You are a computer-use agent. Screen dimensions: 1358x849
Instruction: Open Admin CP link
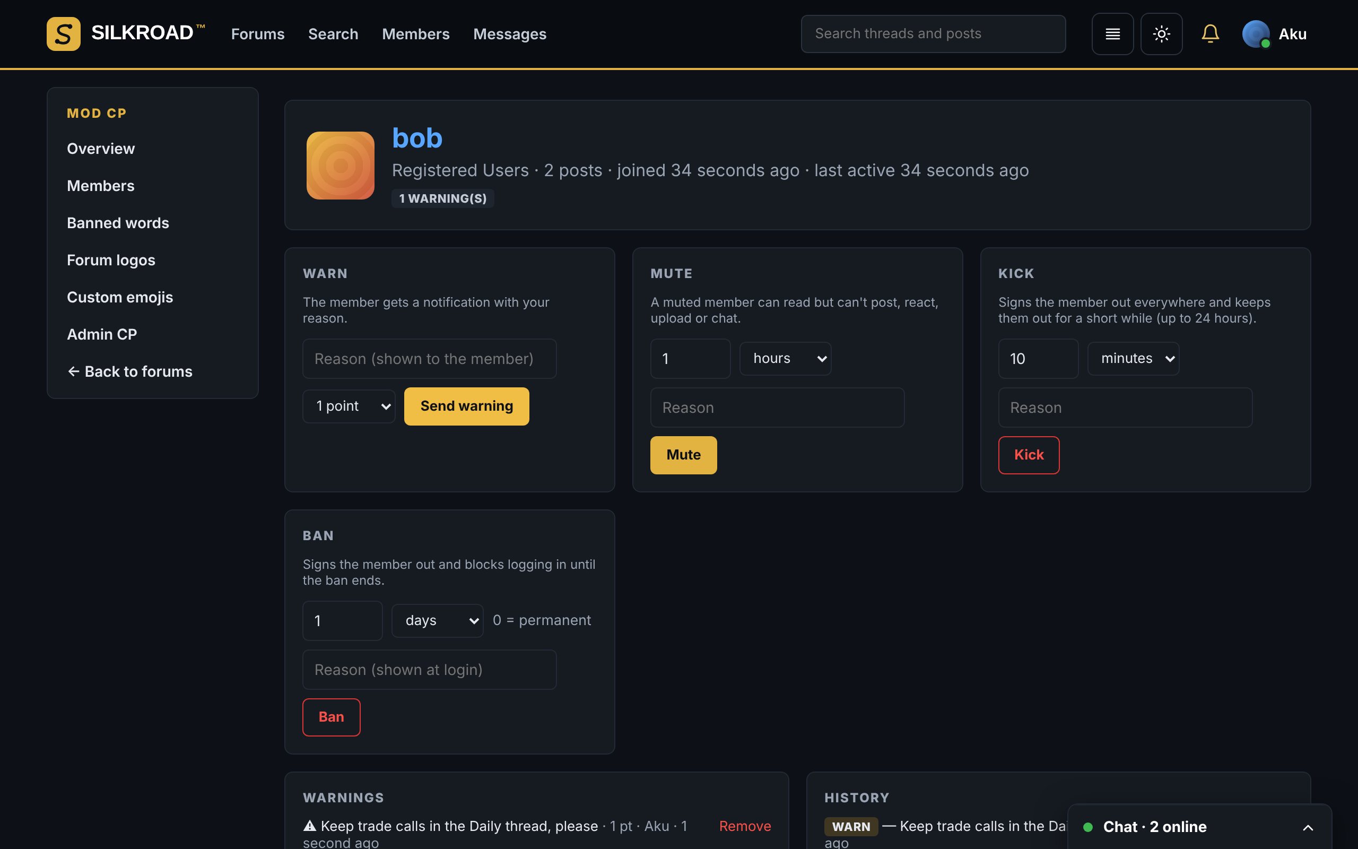click(101, 334)
